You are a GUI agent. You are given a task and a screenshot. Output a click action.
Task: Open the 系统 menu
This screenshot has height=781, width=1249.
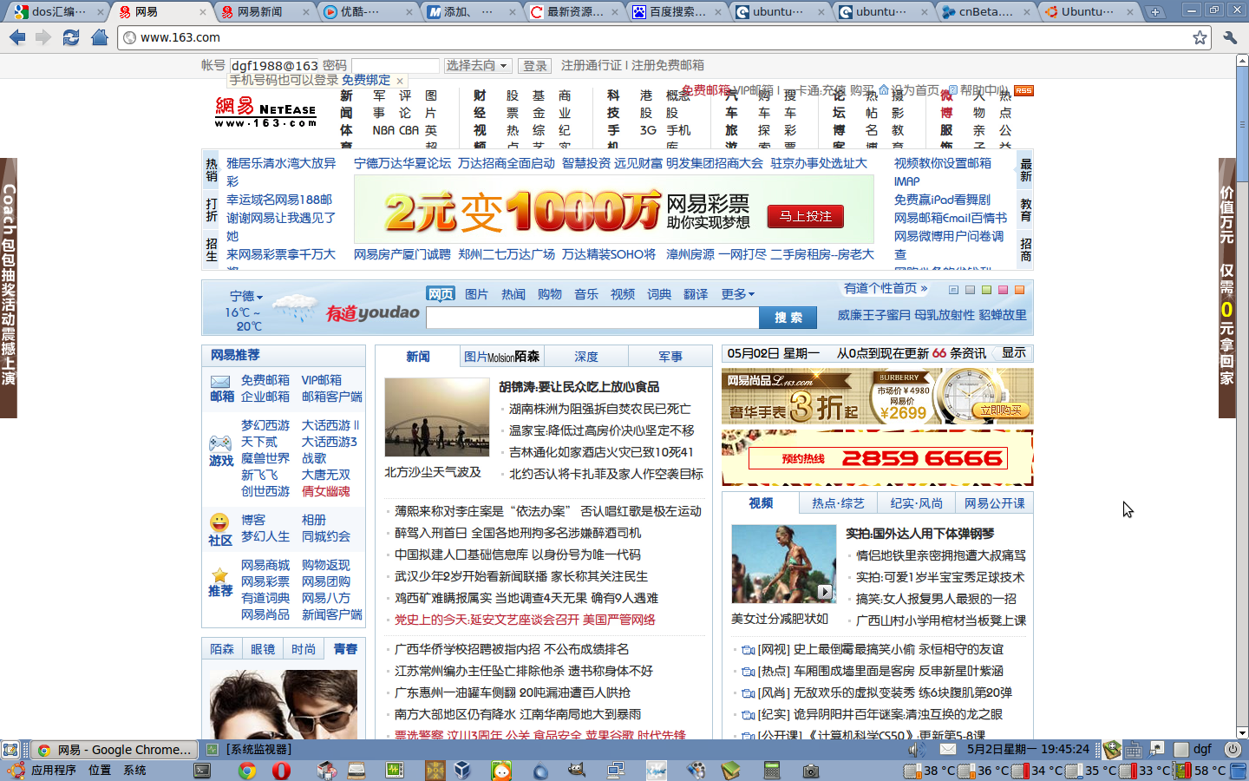point(134,770)
